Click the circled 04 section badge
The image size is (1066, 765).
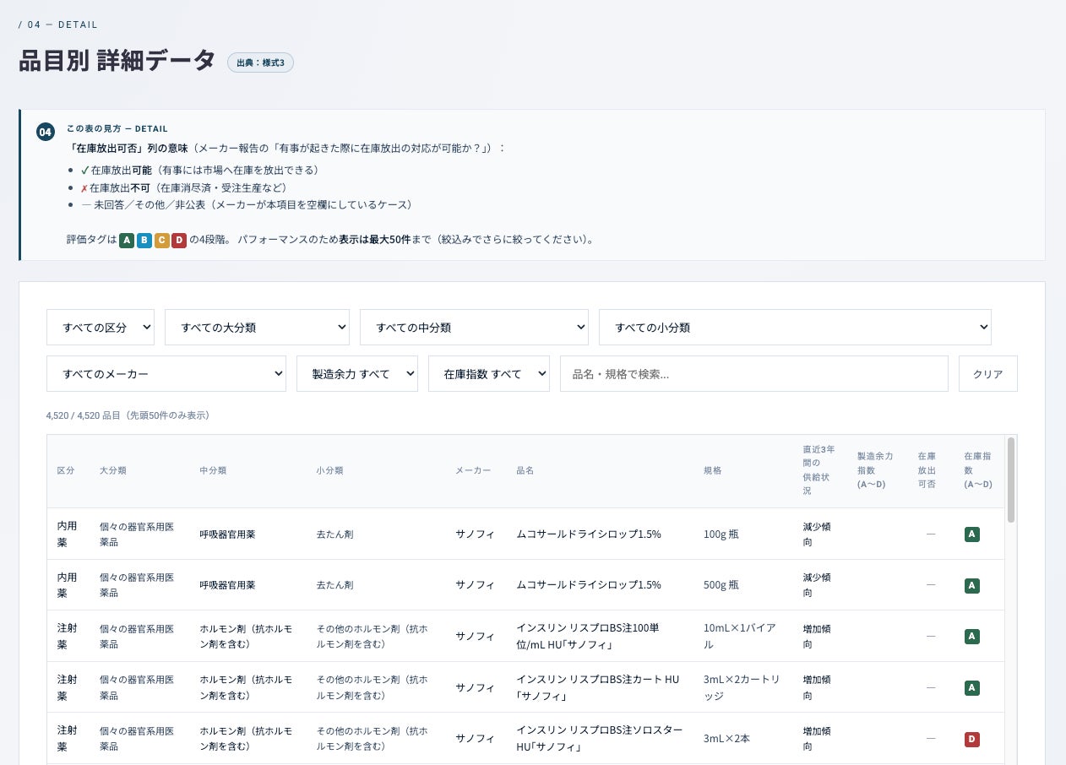[46, 133]
